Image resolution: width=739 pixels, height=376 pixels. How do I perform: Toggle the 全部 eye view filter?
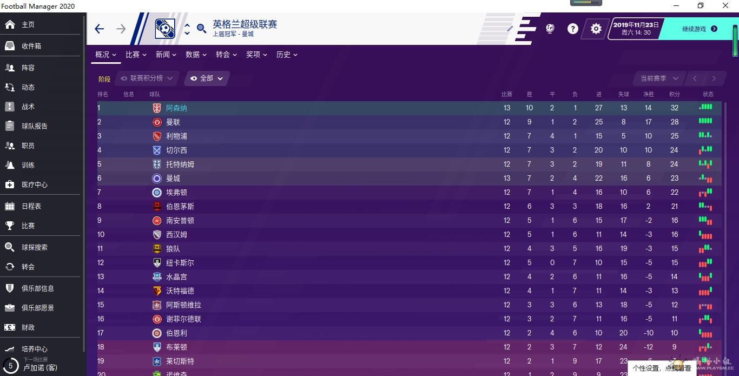(207, 78)
